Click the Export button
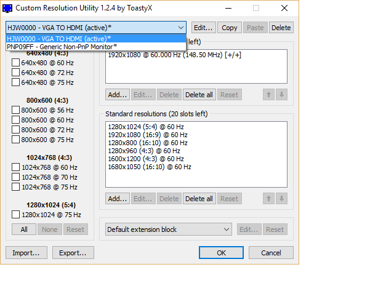 [x=73, y=253]
